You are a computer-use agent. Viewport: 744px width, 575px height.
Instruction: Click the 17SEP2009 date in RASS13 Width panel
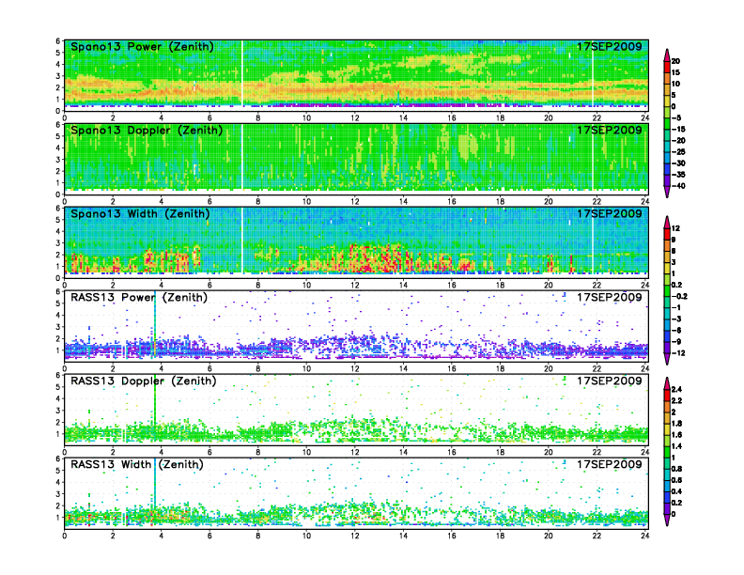610,464
